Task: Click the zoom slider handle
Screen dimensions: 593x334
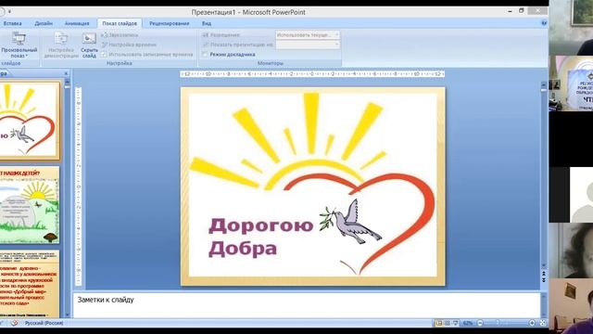Action: (x=498, y=323)
